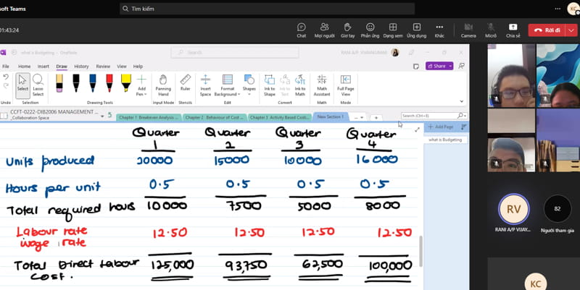Viewport: 580px width, 290px height.
Task: Click the Ruler stencil tool
Action: 185,84
